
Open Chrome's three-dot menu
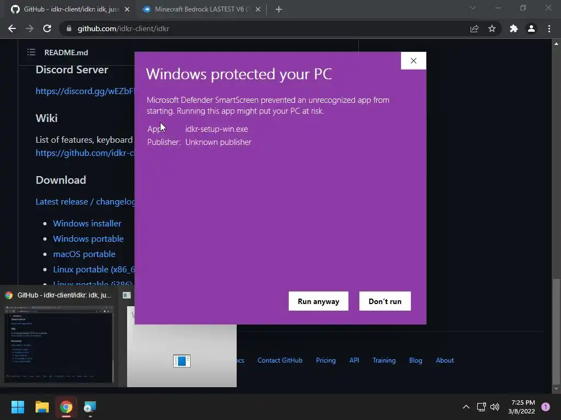[x=549, y=28]
